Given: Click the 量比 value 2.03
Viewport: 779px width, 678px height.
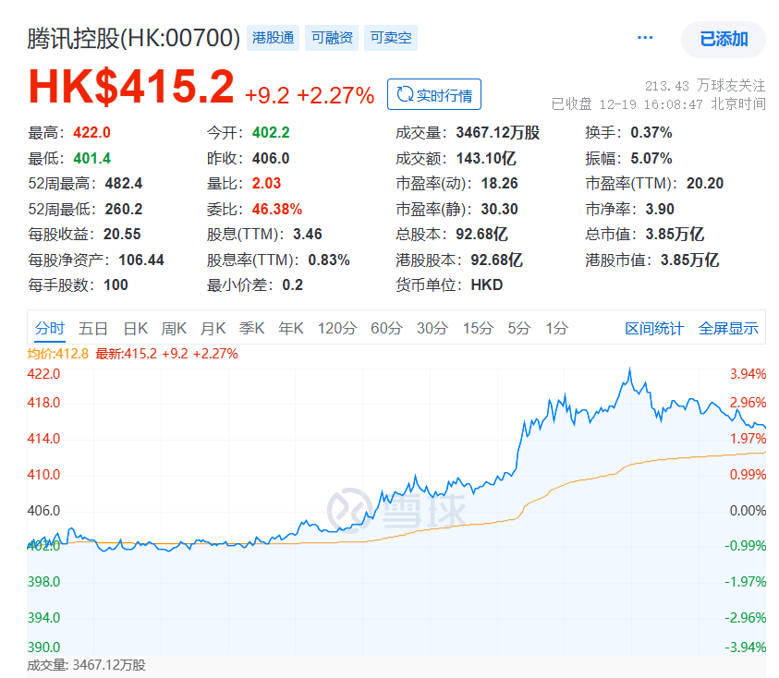Looking at the screenshot, I should point(266,184).
